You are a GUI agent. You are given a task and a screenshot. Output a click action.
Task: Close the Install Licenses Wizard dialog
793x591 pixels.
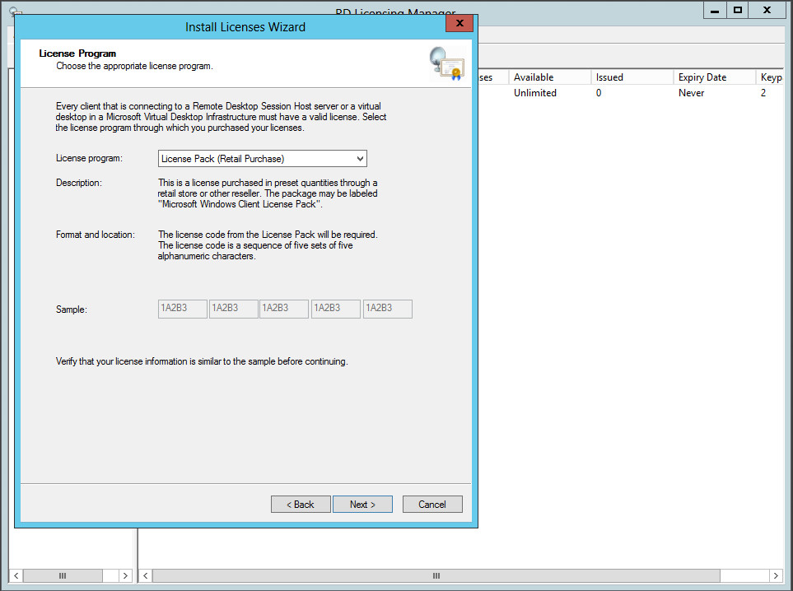(459, 23)
